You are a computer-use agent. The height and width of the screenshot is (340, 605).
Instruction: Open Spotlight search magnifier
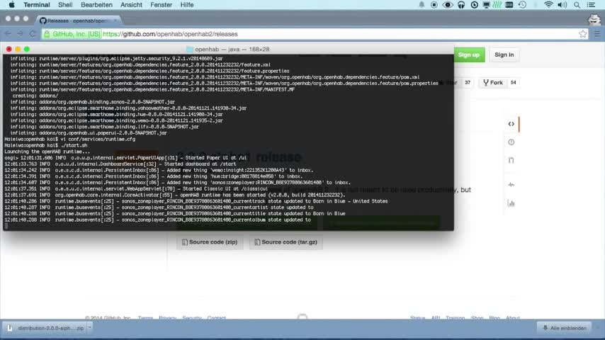pos(577,5)
